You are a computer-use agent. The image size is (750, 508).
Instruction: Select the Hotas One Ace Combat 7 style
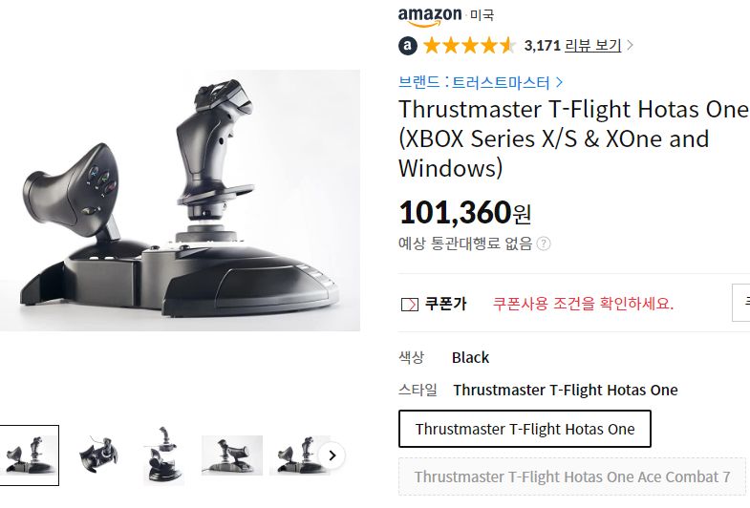coord(572,476)
